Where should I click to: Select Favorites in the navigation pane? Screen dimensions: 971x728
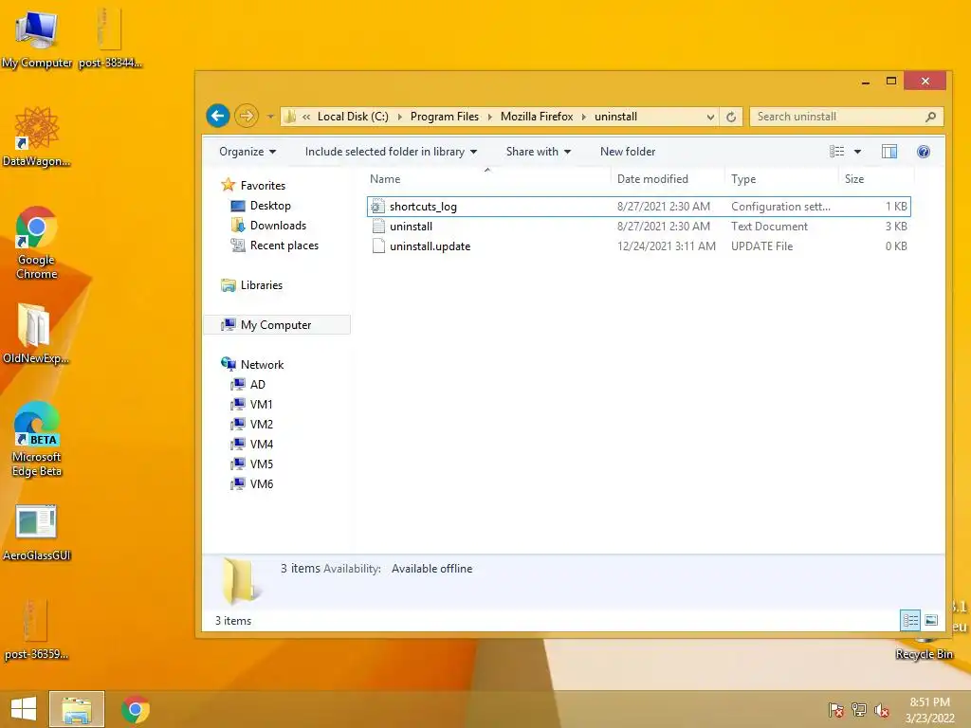(x=253, y=185)
